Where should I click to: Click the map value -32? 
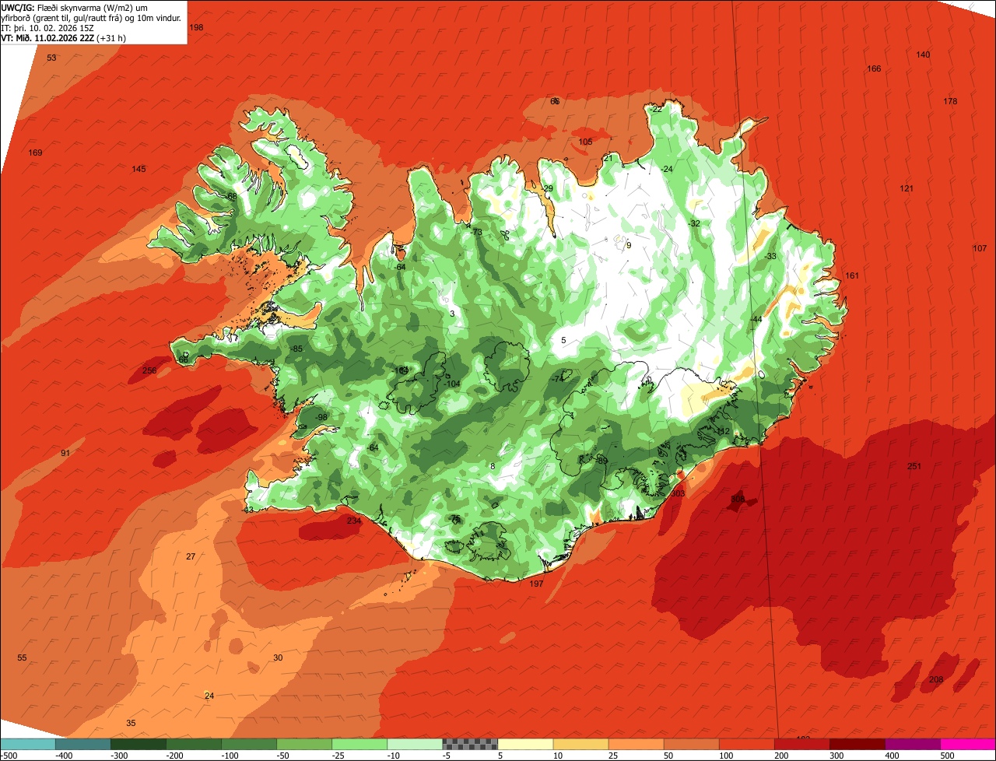(x=694, y=223)
